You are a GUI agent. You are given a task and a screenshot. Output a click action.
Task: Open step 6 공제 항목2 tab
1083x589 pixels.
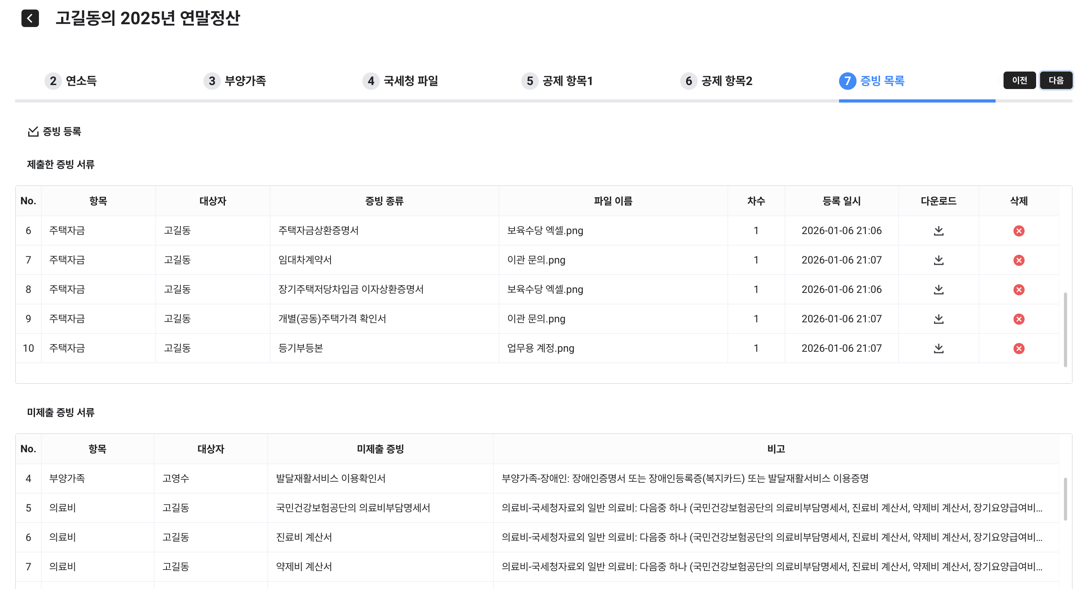tap(717, 81)
